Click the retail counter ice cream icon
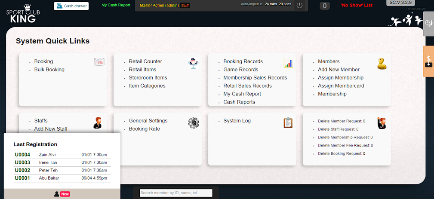The height and width of the screenshot is (199, 434). click(193, 63)
